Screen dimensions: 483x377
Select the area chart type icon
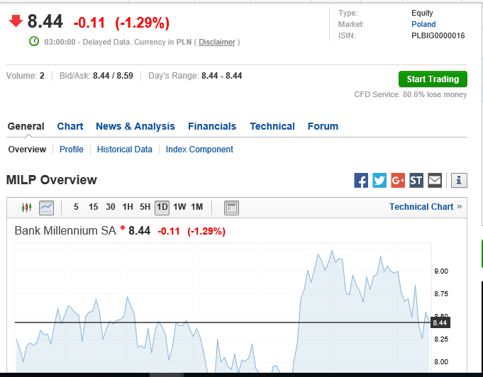coord(47,208)
